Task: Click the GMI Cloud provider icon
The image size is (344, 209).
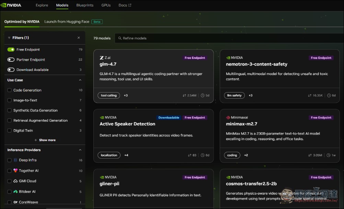Action: tap(15, 181)
